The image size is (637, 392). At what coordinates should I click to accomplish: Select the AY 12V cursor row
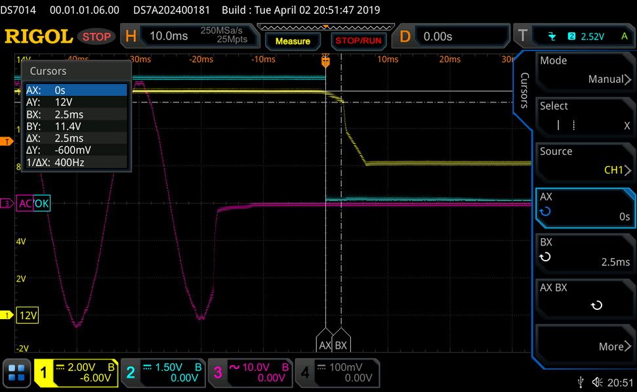(76, 102)
